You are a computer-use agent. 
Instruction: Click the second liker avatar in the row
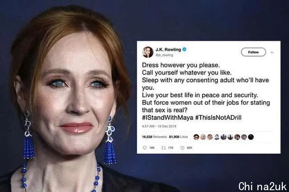click(x=203, y=137)
